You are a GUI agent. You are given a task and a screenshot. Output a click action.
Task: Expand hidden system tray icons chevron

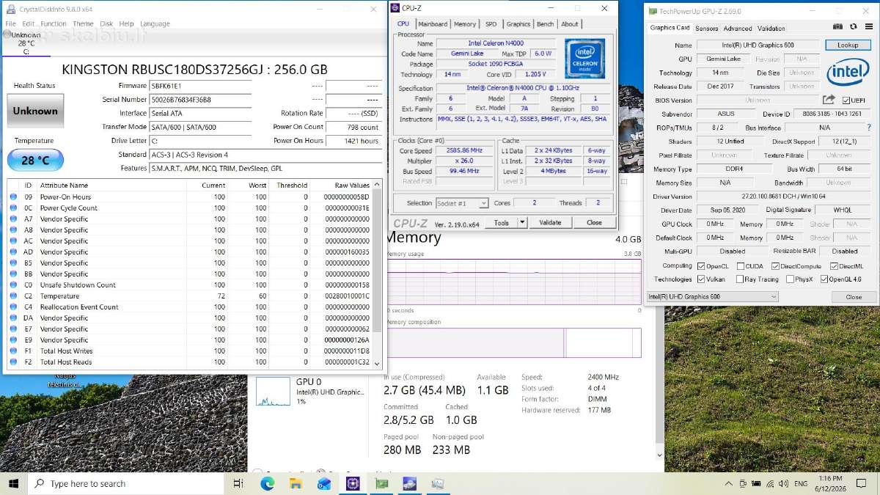[x=728, y=483]
